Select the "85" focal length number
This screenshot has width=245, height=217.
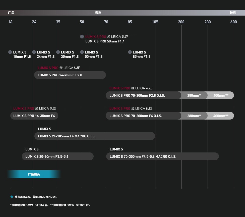130,22
